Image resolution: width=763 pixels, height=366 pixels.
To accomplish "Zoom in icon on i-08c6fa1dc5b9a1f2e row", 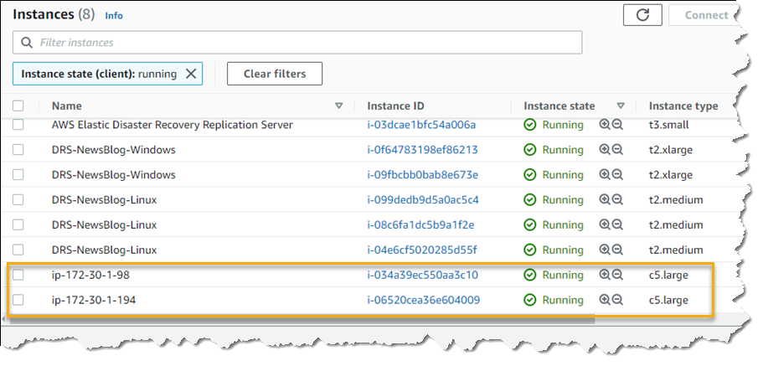I will (605, 224).
